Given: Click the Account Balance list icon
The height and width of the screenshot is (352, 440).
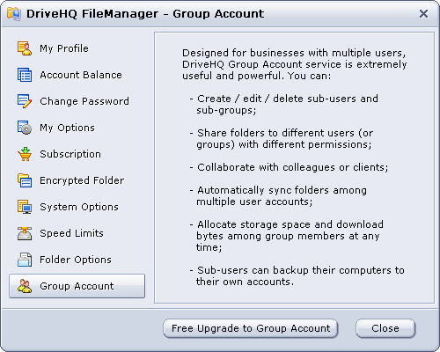Looking at the screenshot, I should pyautogui.click(x=25, y=75).
